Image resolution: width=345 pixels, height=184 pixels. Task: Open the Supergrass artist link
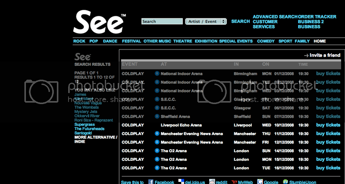[85, 124]
